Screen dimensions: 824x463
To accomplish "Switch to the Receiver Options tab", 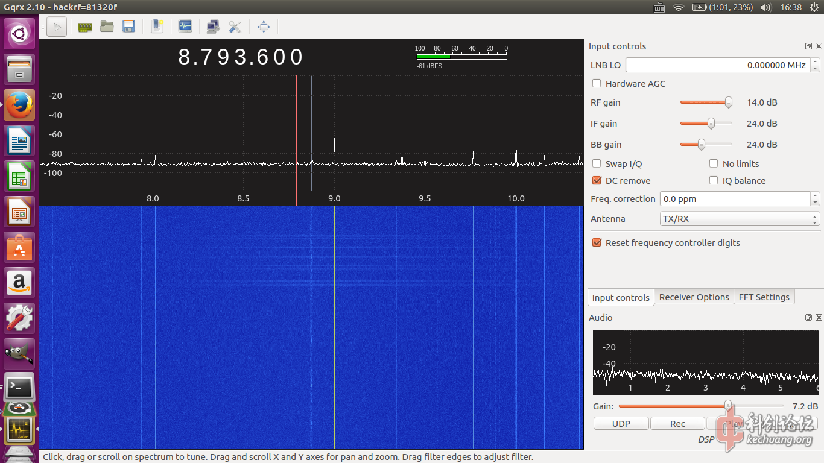I will (694, 297).
